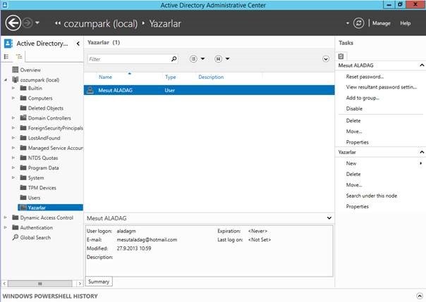Select cozumpark (local) domain node
The height and width of the screenshot is (302, 426).
[39, 80]
